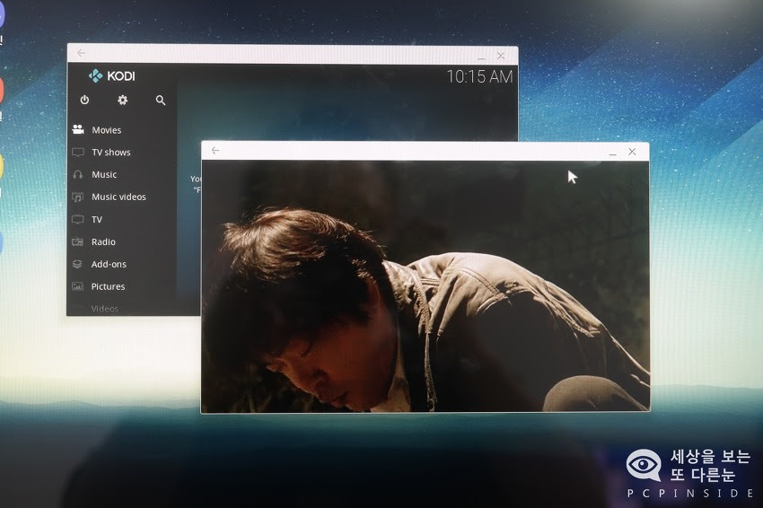Open the TV shows menu item
This screenshot has width=763, height=508.
111,153
